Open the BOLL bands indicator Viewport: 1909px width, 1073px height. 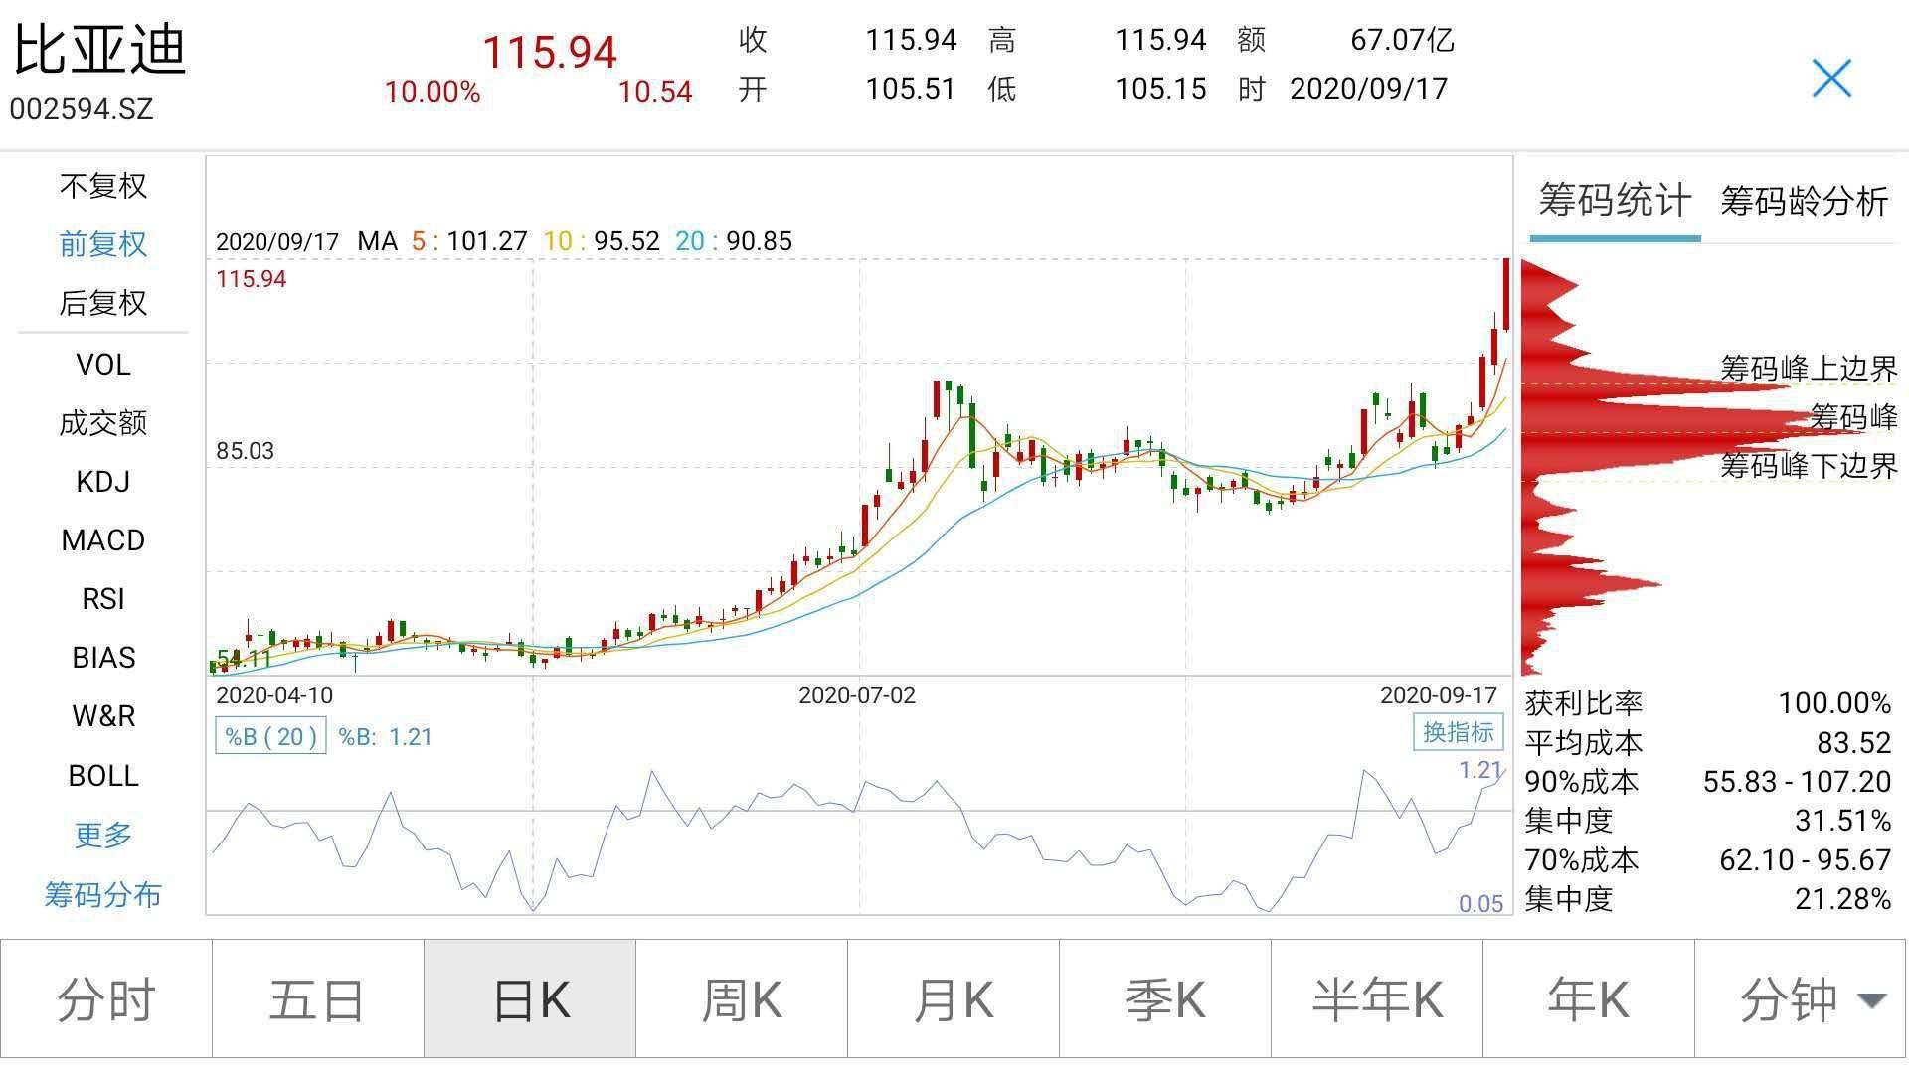point(102,774)
